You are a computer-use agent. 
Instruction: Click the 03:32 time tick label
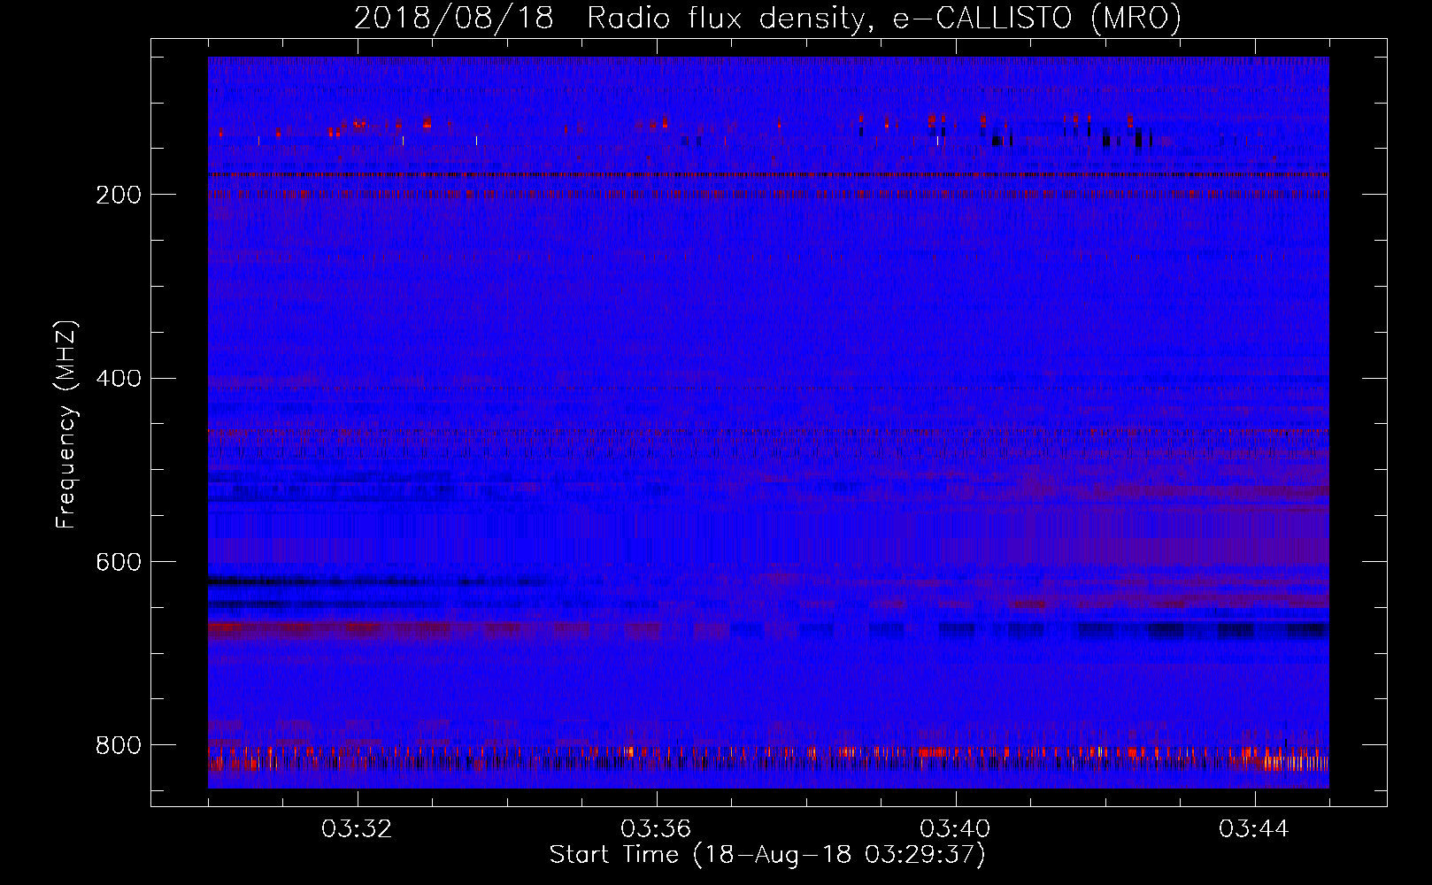pyautogui.click(x=358, y=829)
